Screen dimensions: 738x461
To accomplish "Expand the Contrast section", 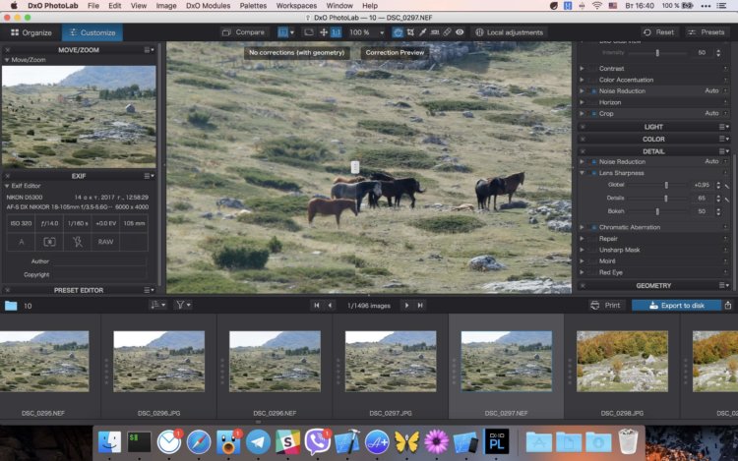I will click(583, 69).
